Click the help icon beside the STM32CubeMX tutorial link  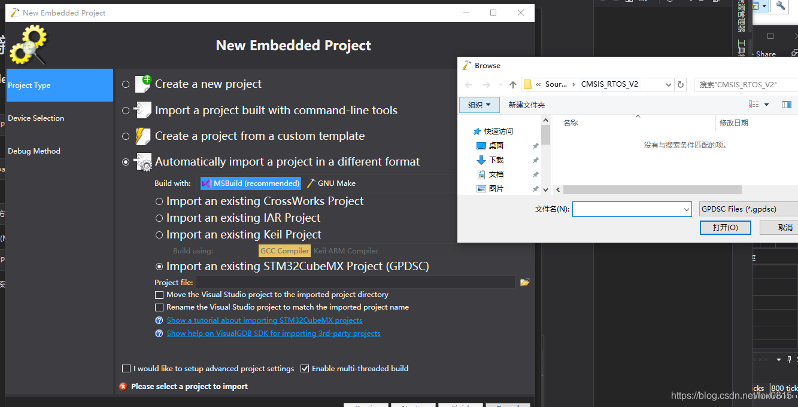[159, 320]
